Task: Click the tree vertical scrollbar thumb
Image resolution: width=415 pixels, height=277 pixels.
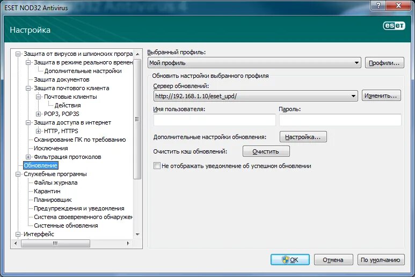Action: click(x=137, y=119)
